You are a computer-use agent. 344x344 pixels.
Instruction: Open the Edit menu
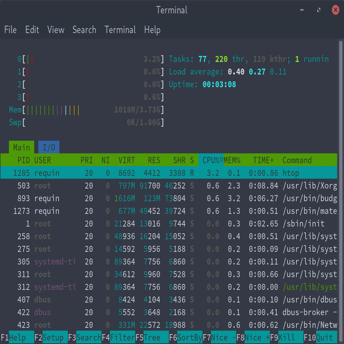click(x=32, y=30)
